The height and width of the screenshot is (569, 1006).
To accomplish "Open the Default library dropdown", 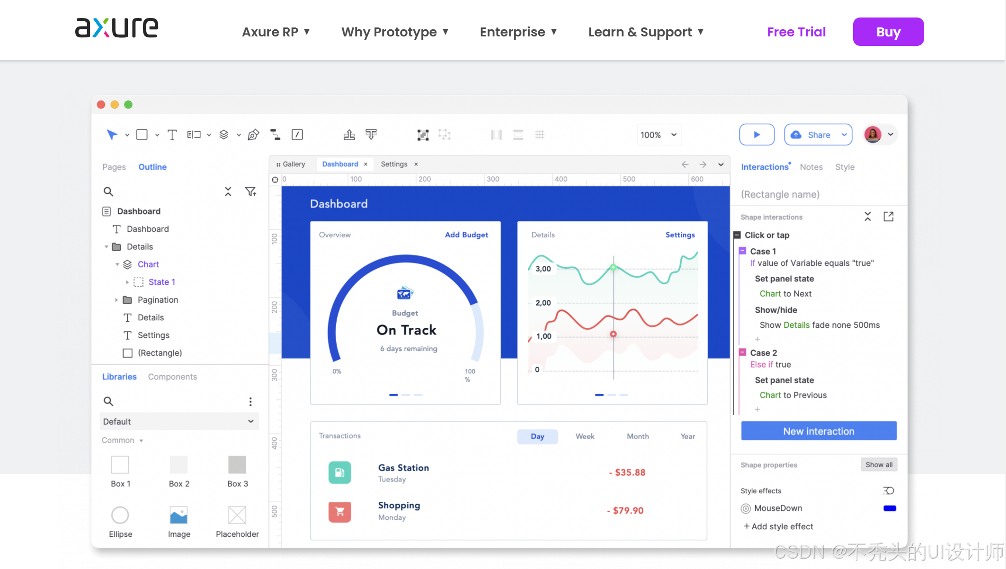I will tap(179, 421).
